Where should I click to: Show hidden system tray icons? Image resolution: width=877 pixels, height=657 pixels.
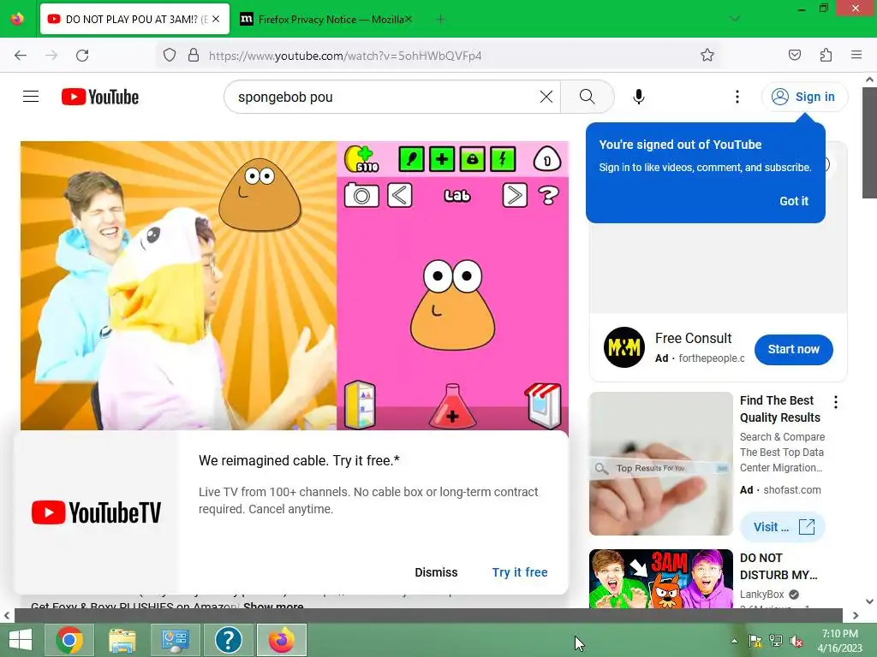click(734, 641)
